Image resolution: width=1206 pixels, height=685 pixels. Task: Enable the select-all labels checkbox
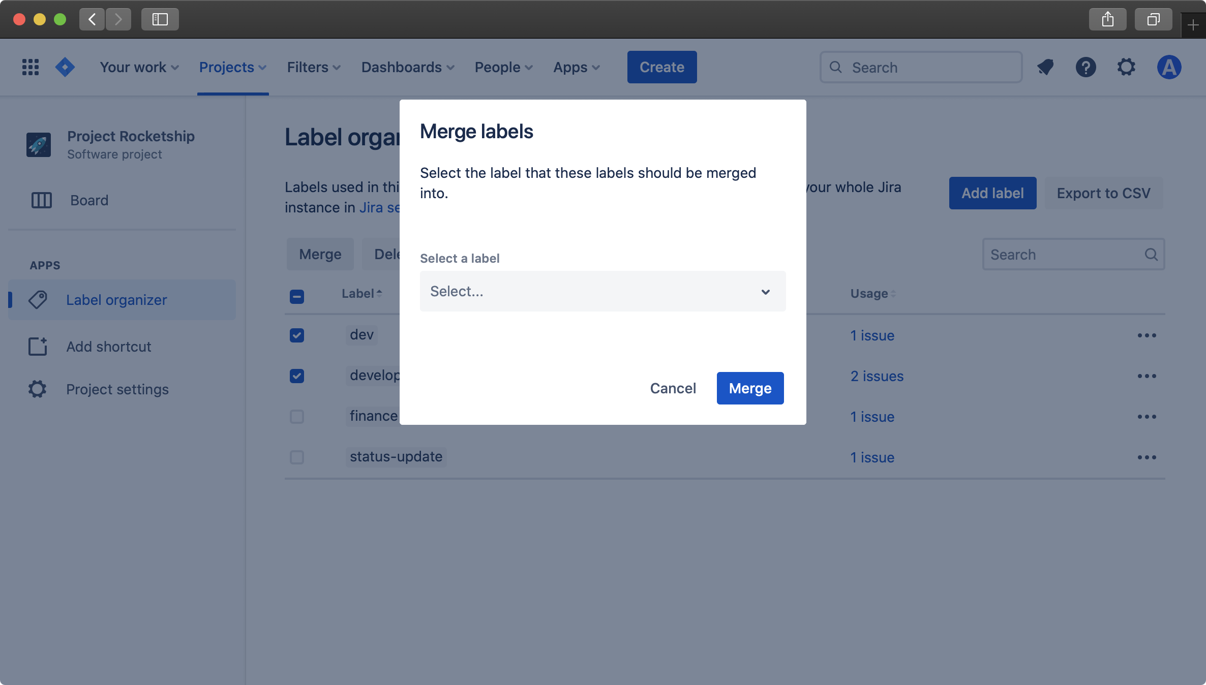[x=296, y=297]
